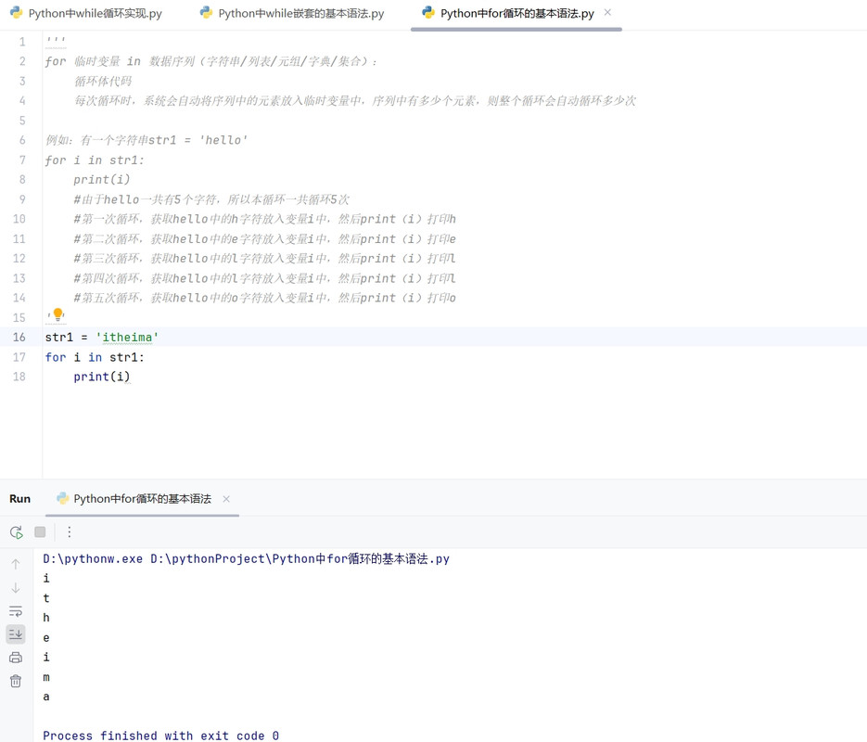Select the Python中for循环的基本语法.py editor tab
Viewport: 867px width, 742px height.
tap(516, 13)
